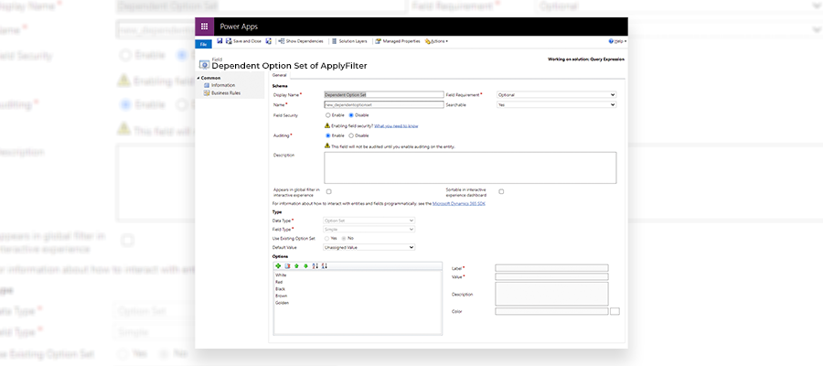823x366 pixels.
Task: Open Solution Layers
Action: tap(349, 41)
